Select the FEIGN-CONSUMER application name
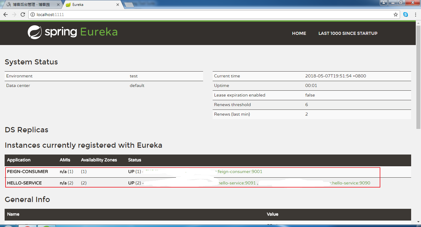This screenshot has width=421, height=227. tap(27, 171)
